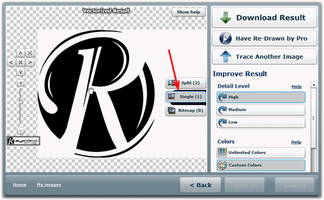The width and height of the screenshot is (324, 200).
Task: Click the < Back button
Action: pos(200,185)
